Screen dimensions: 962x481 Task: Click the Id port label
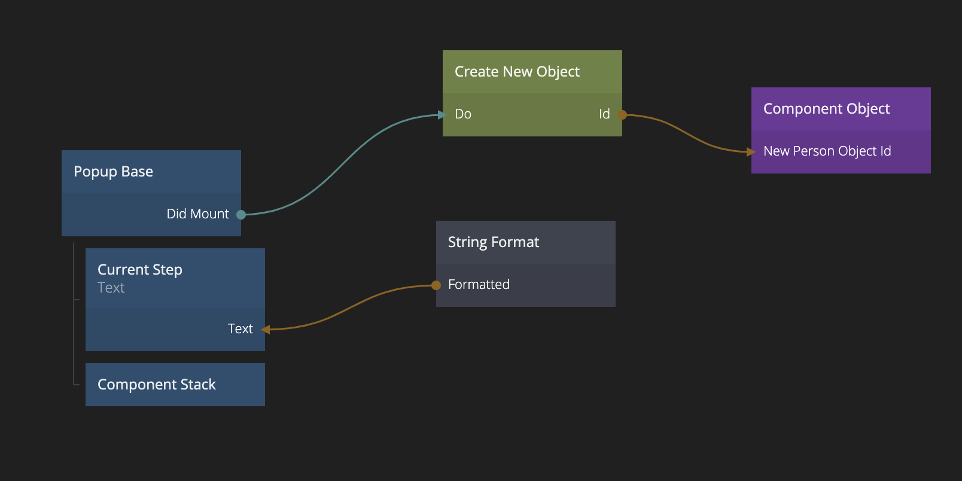pyautogui.click(x=604, y=114)
